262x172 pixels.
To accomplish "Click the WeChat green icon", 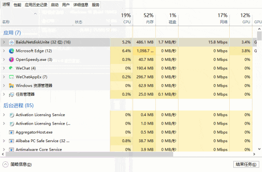I will click(11, 68).
